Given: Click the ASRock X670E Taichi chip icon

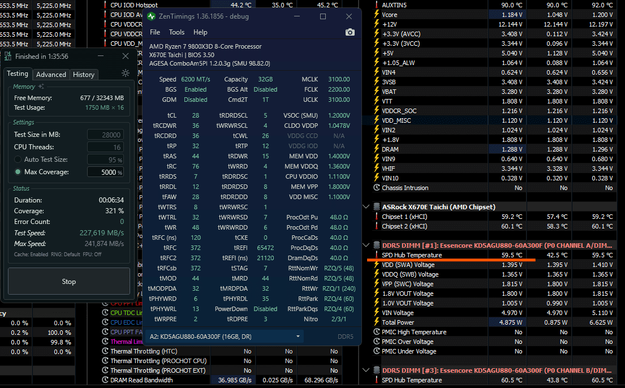Looking at the screenshot, I should [x=376, y=207].
